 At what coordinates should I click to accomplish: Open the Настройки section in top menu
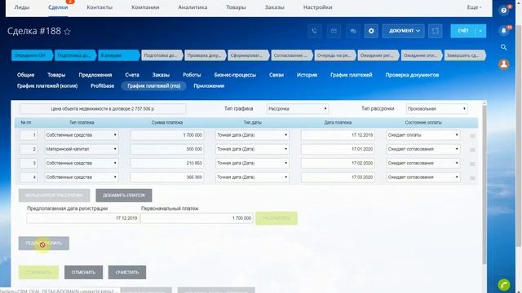point(317,7)
